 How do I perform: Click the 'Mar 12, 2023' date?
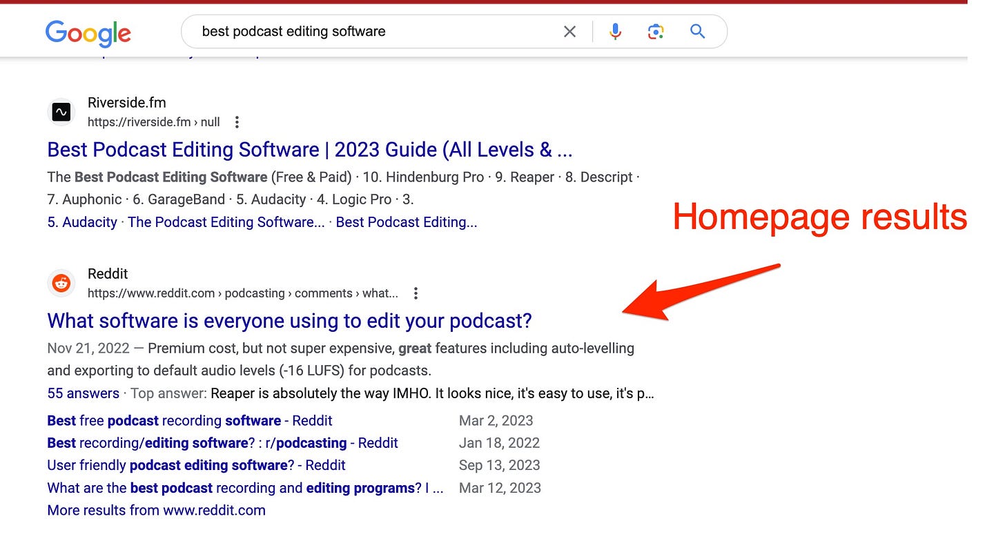[500, 488]
